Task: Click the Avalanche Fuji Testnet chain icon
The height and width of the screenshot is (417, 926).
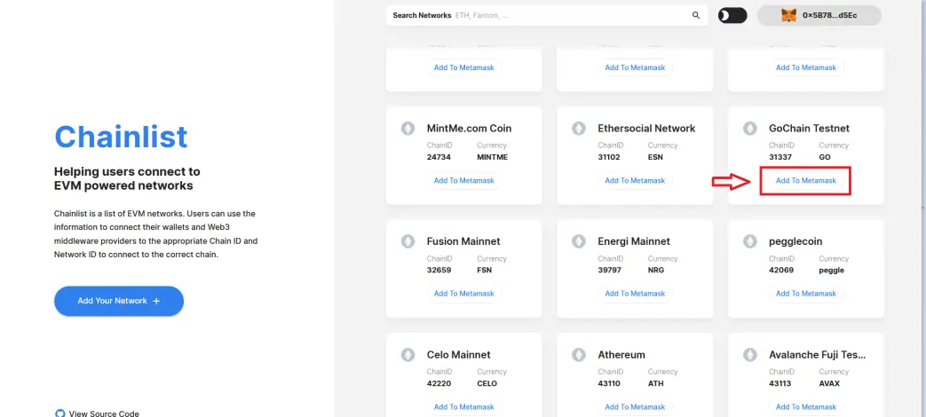Action: 750,355
